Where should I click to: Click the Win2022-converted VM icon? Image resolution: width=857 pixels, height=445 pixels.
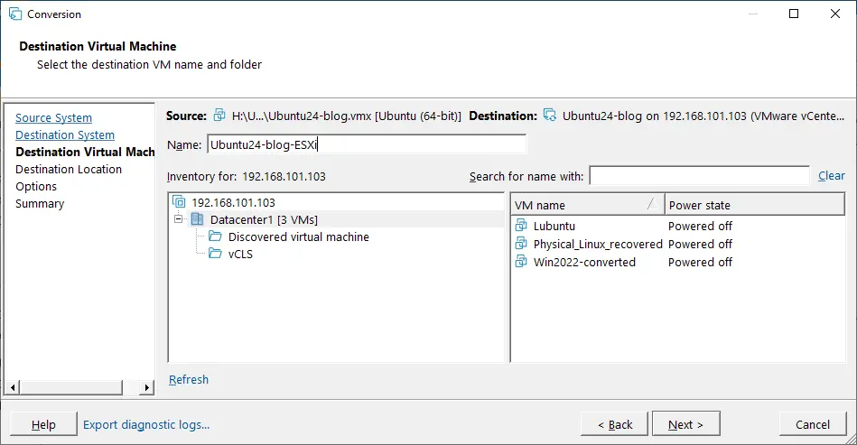pyautogui.click(x=521, y=262)
